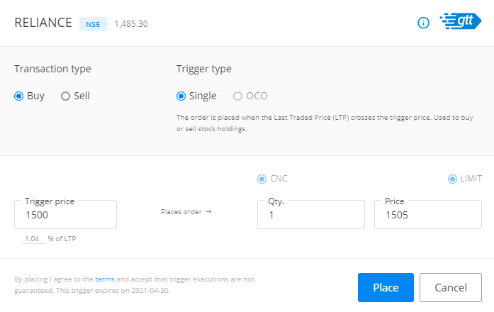Click the NSE exchange badge
The width and height of the screenshot is (494, 312).
click(94, 24)
